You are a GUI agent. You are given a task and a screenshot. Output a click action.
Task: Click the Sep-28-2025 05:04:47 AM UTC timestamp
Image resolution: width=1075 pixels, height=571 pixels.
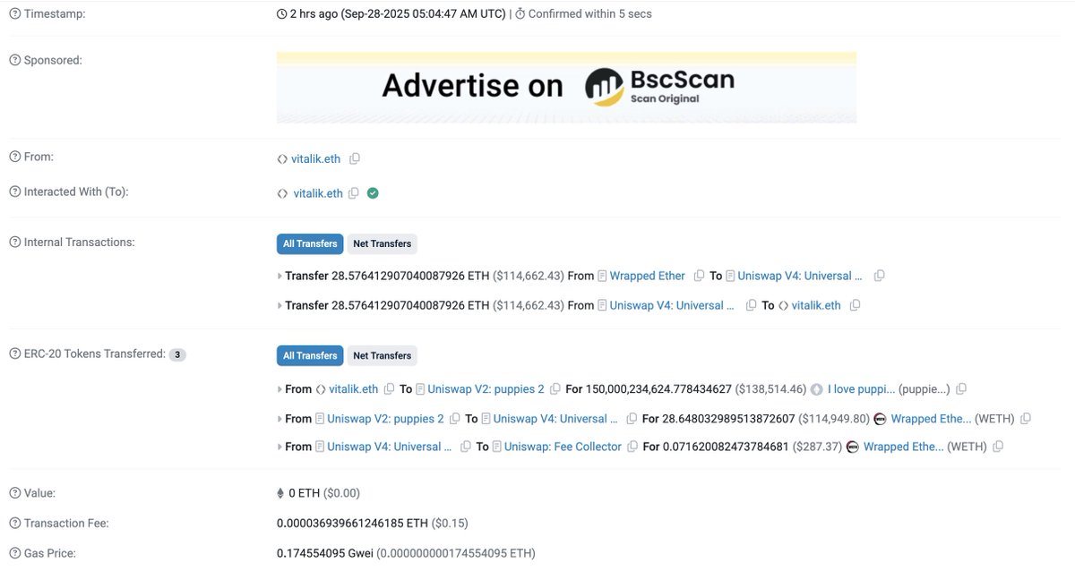click(424, 14)
